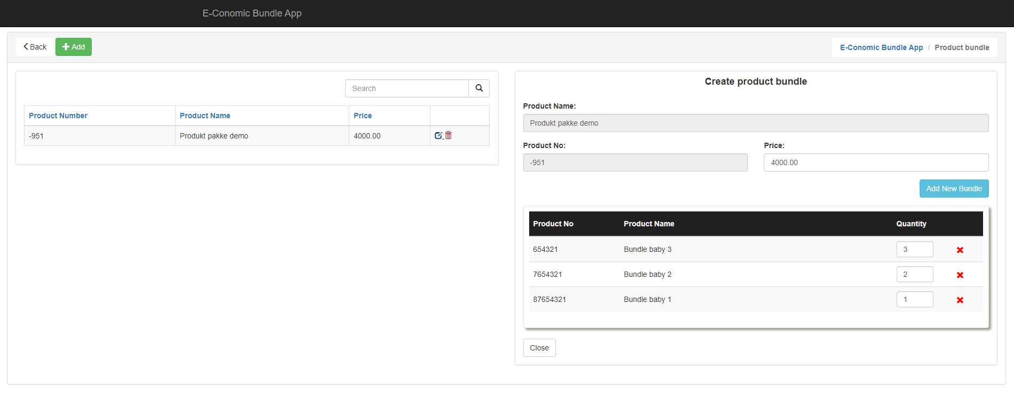This screenshot has width=1014, height=409.
Task: Go back using the Back button
Action: click(x=35, y=47)
